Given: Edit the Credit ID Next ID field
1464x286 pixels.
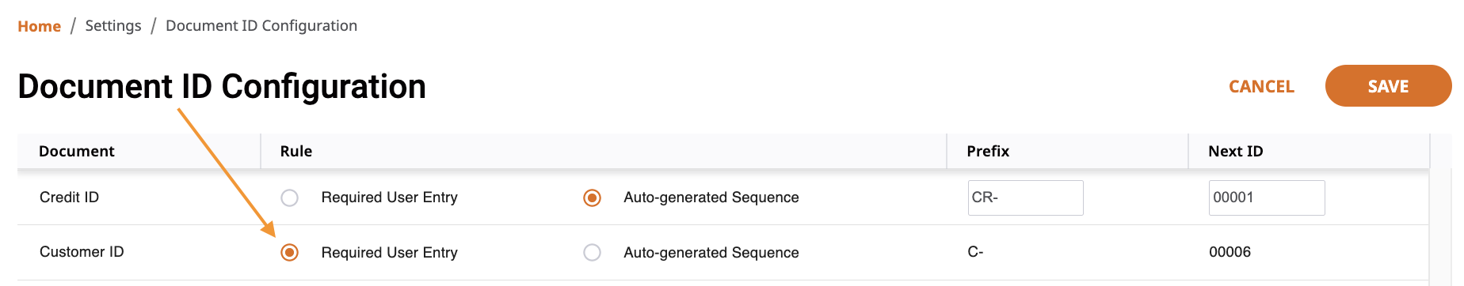Looking at the screenshot, I should point(1267,198).
